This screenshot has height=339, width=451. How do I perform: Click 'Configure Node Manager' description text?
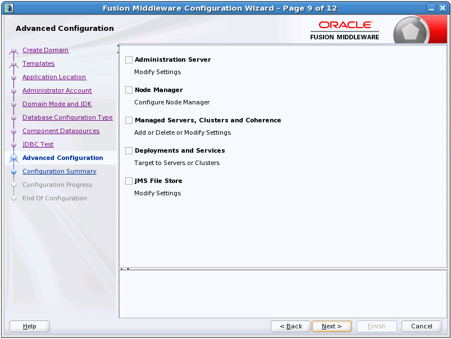(x=172, y=102)
